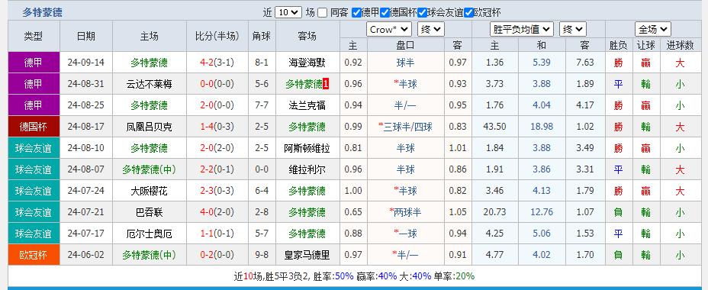This screenshot has width=708, height=290.
Task: Click 多特蒙德(中) home team in 维拉利尔 row
Action: (149, 170)
